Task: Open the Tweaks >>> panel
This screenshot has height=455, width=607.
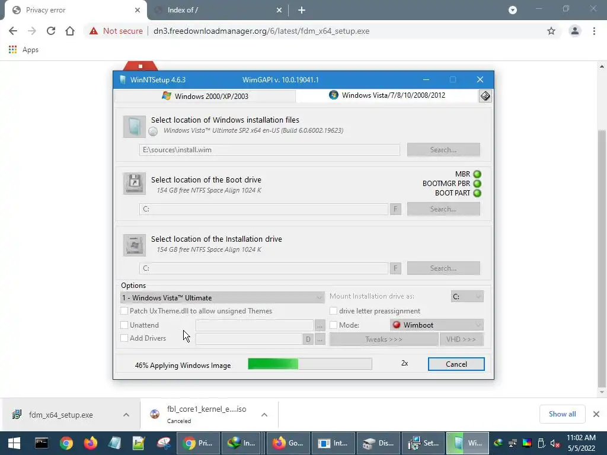Action: (384, 339)
